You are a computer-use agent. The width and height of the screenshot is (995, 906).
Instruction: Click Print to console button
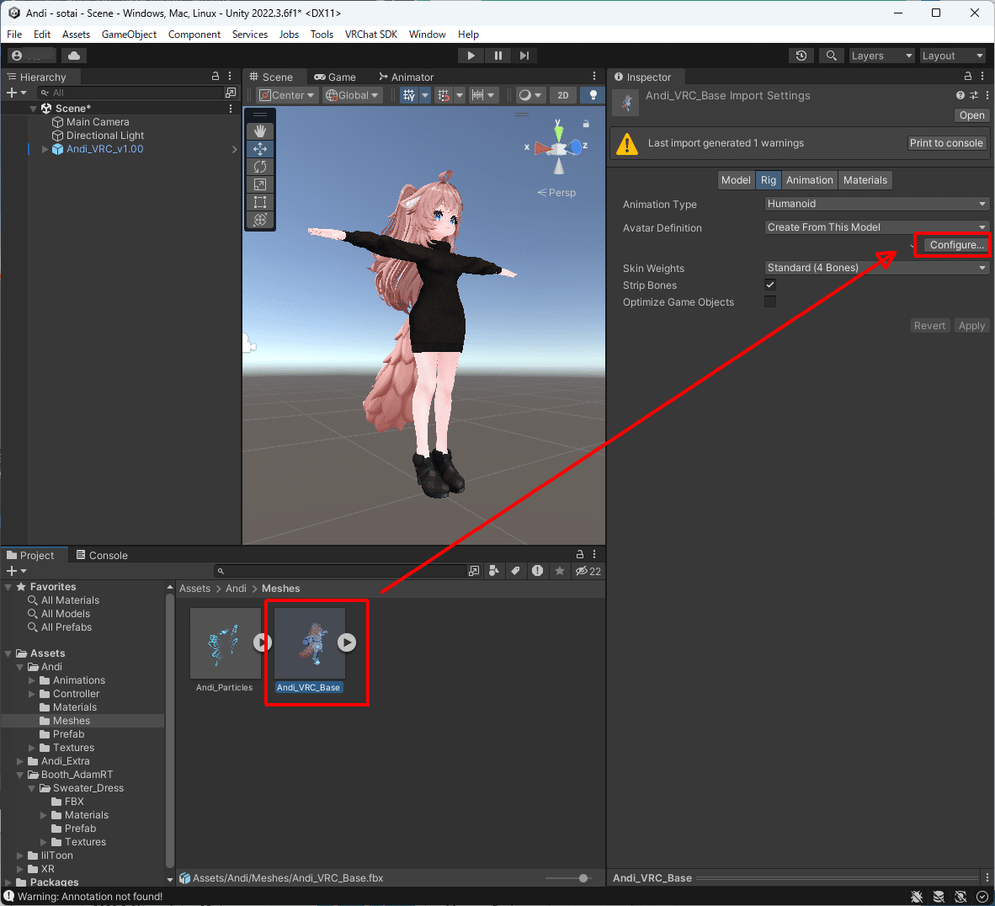click(x=945, y=143)
